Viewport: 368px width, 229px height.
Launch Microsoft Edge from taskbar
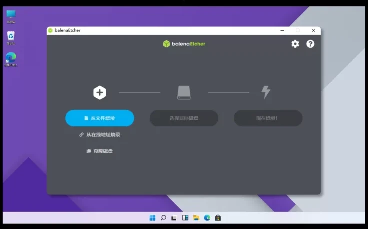[207, 218]
